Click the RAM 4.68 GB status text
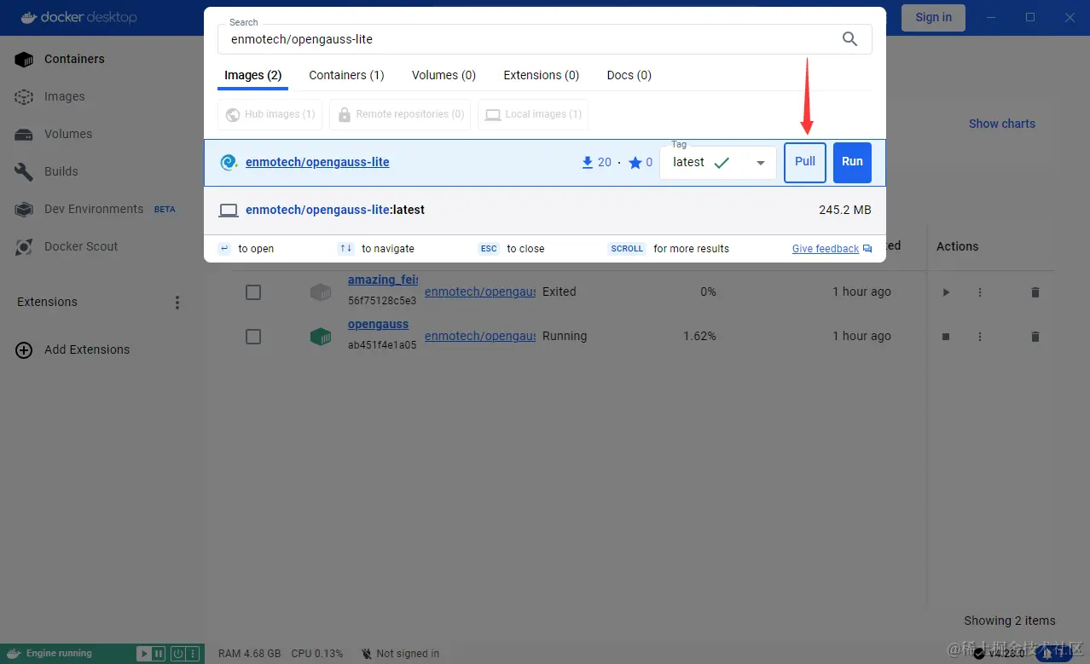The height and width of the screenshot is (664, 1090). (x=250, y=654)
